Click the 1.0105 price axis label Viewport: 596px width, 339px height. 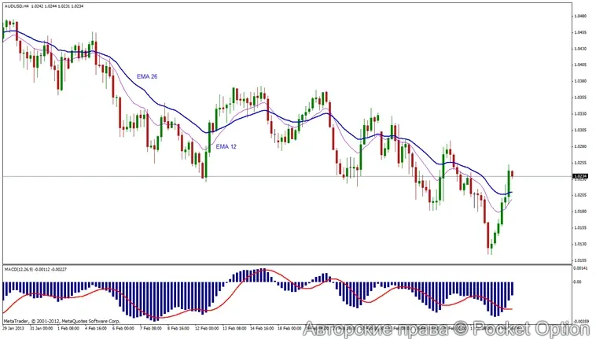click(580, 260)
